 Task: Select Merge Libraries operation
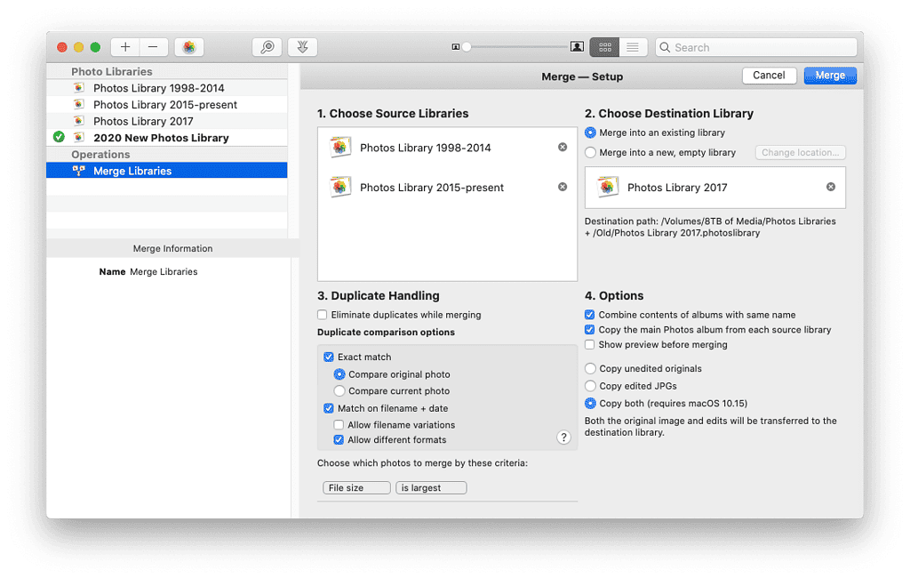167,171
